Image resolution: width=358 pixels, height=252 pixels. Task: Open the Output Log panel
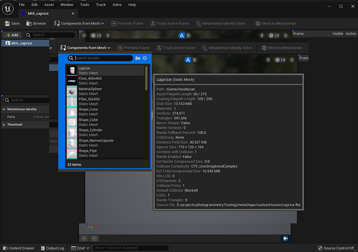click(52, 248)
